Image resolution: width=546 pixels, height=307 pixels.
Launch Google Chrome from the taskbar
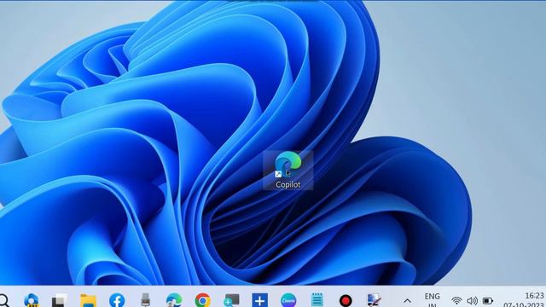(x=203, y=300)
